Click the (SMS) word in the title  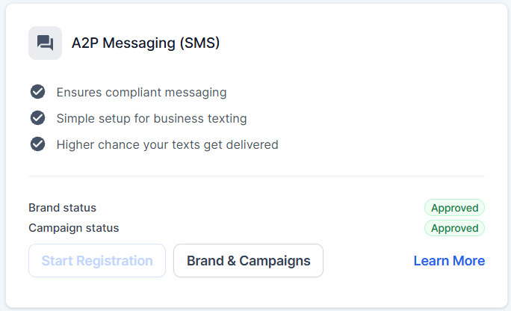[x=199, y=43]
